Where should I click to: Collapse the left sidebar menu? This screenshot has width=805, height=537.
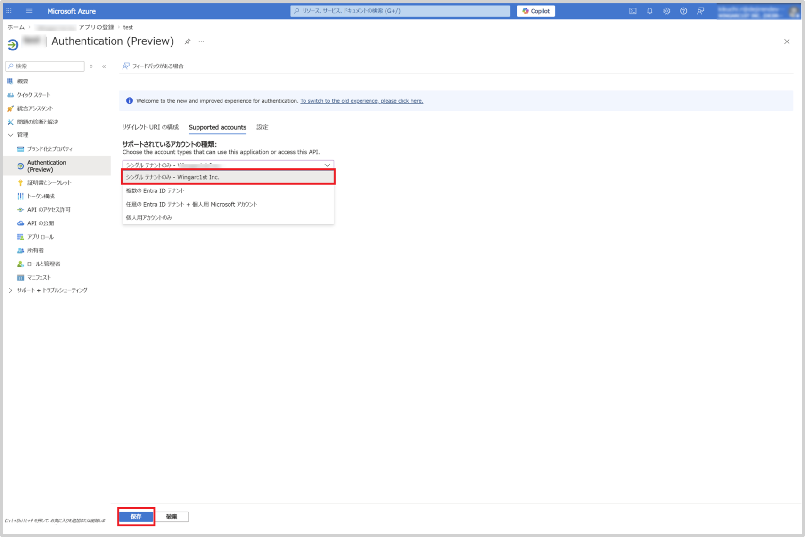(x=104, y=66)
